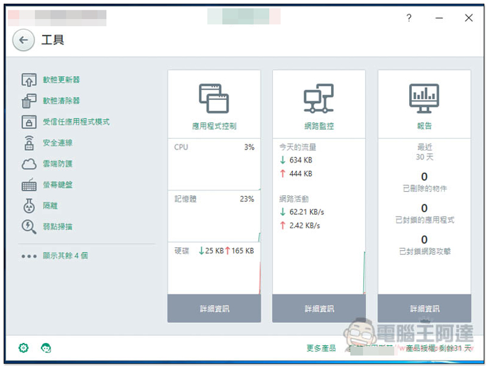Click the 已封鎖的應用程式 count
The image size is (488, 368).
(x=424, y=208)
